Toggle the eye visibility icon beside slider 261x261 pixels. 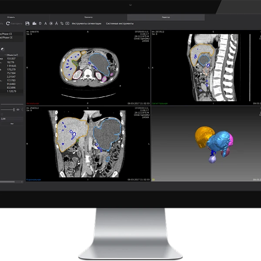pyautogui.click(x=18, y=110)
